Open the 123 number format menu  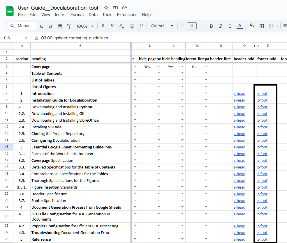tap(140, 26)
